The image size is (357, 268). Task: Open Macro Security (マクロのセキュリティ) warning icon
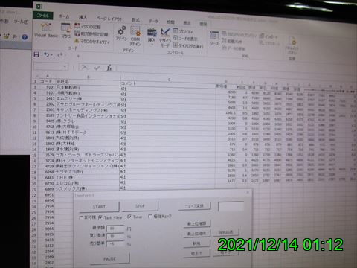(77, 40)
